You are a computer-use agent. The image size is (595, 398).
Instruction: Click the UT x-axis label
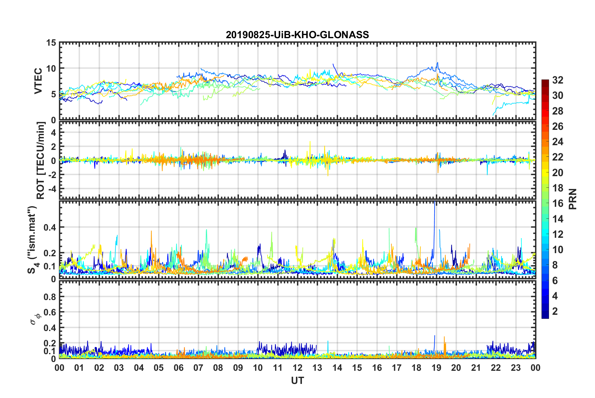coord(297,380)
